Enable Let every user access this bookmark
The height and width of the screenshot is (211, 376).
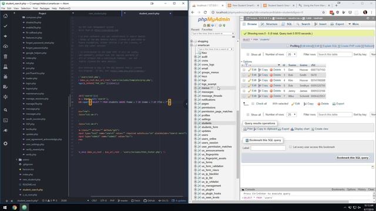pos(290,147)
